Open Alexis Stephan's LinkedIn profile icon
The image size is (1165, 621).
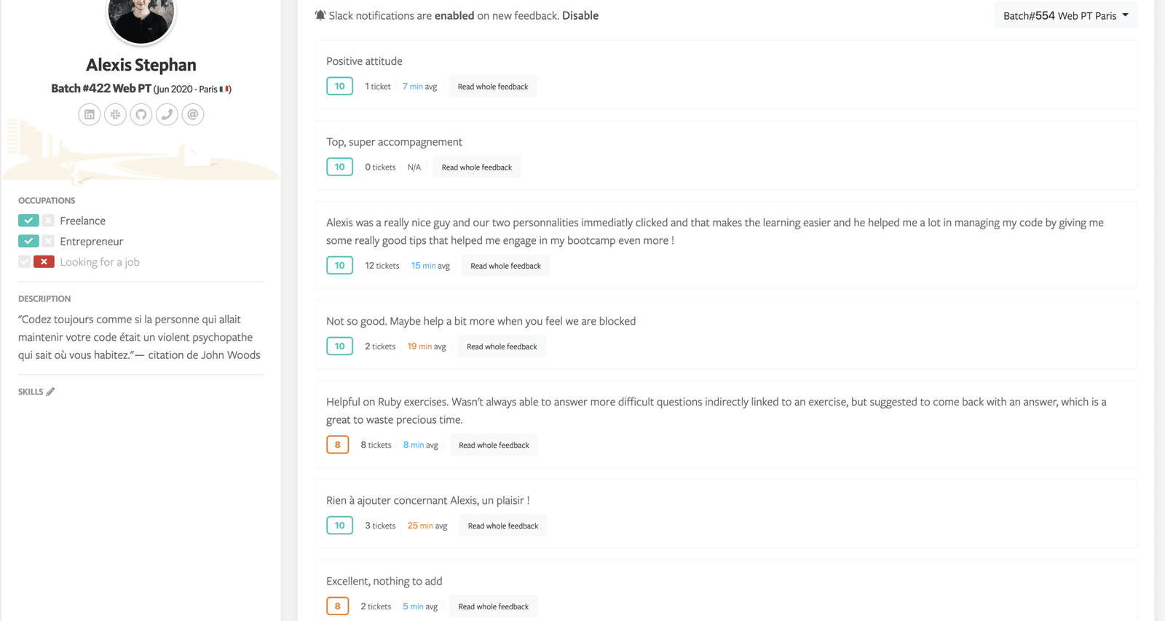(90, 114)
